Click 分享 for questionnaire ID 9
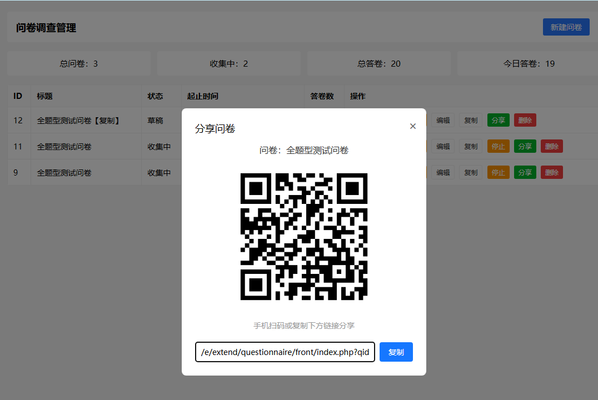 point(525,172)
